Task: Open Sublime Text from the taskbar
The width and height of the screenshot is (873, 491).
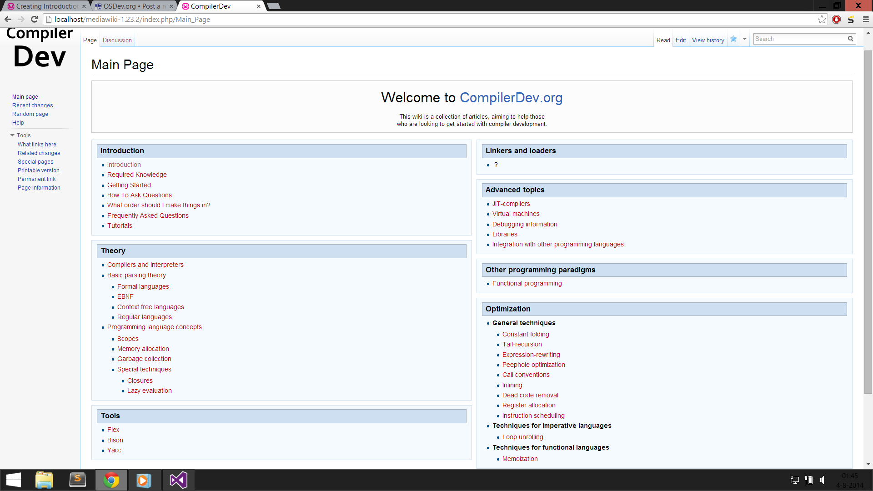Action: click(x=77, y=480)
